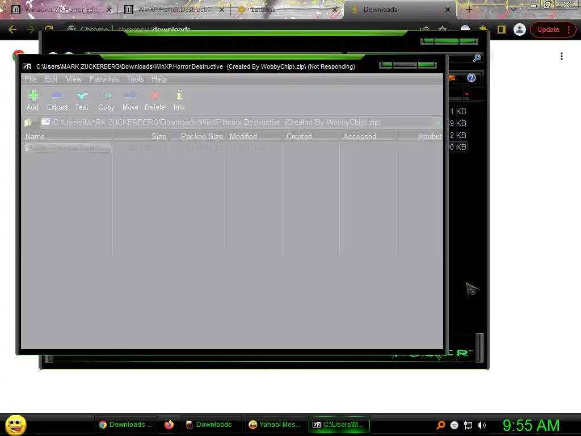Click the up-folder icon beside the address bar
Image resolution: width=581 pixels, height=436 pixels.
pyautogui.click(x=28, y=123)
